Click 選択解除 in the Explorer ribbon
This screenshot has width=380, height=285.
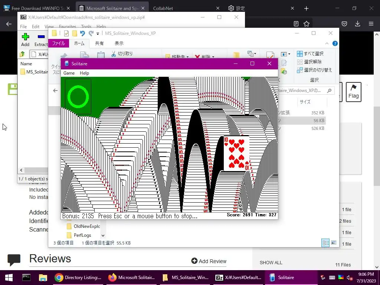point(309,62)
